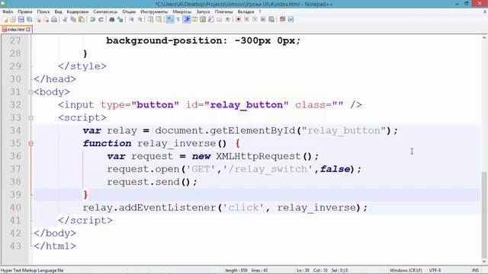Open the Поиск menu

[x=43, y=11]
